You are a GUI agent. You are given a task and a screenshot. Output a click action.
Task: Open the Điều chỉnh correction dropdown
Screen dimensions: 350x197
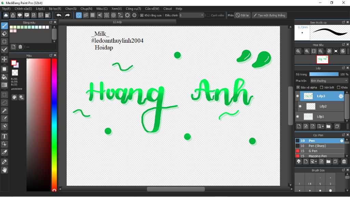pyautogui.click(x=191, y=15)
